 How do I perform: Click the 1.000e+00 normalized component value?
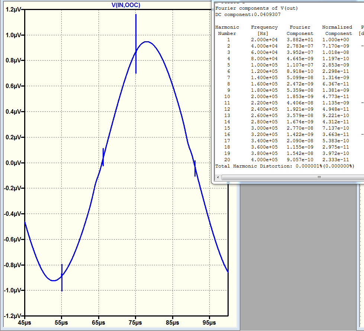[x=336, y=40]
